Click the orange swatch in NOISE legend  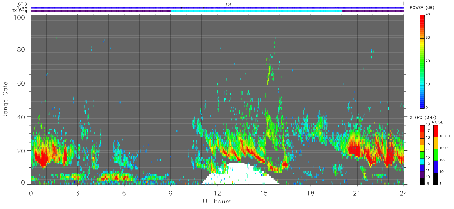coord(436,143)
